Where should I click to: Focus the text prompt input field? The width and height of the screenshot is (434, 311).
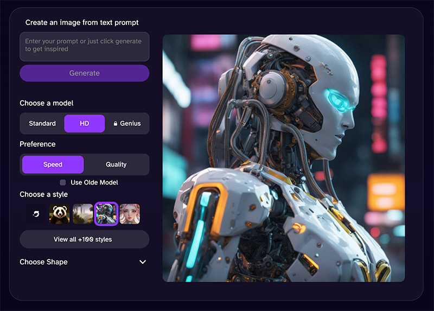[x=85, y=47]
